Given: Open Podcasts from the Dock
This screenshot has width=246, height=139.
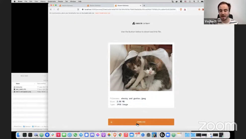Looking at the screenshot, I should [103, 135].
